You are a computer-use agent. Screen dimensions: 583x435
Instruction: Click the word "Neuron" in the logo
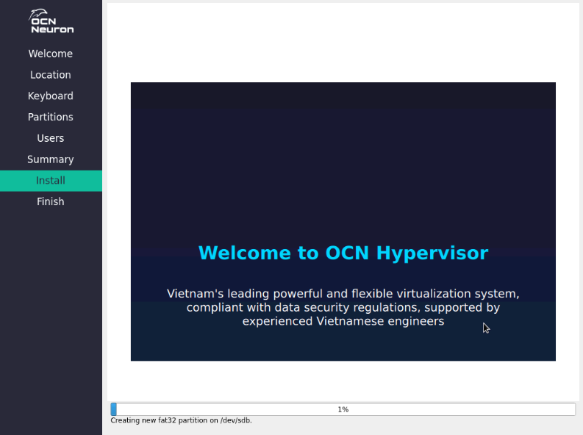click(x=52, y=29)
